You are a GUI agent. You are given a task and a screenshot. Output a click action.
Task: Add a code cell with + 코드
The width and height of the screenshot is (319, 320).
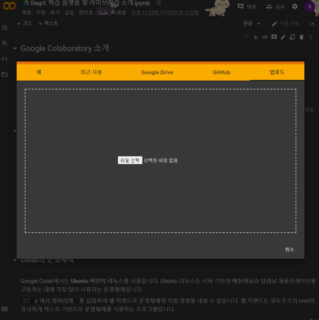[25, 23]
